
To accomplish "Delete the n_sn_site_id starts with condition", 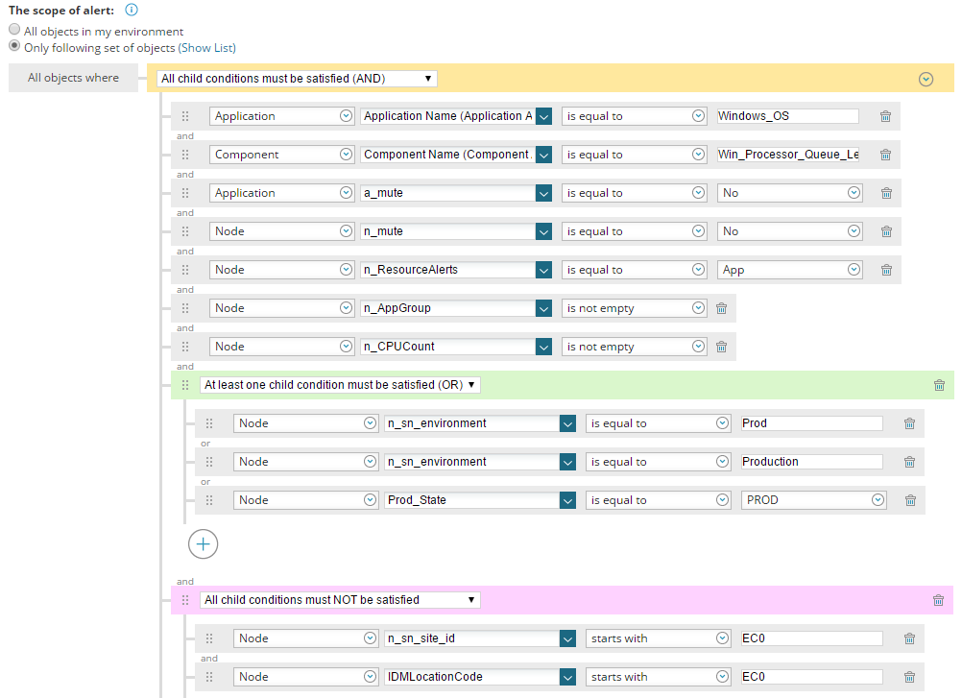I will (910, 638).
